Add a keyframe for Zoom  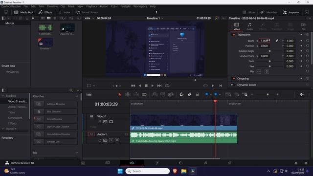click(301, 41)
